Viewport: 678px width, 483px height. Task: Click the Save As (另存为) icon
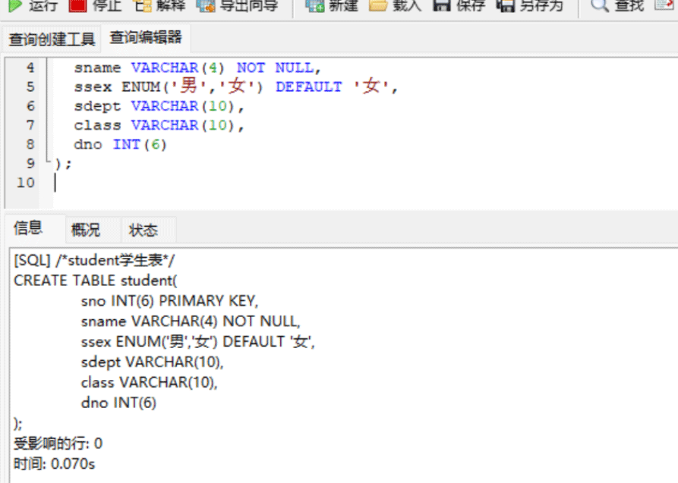pos(506,5)
